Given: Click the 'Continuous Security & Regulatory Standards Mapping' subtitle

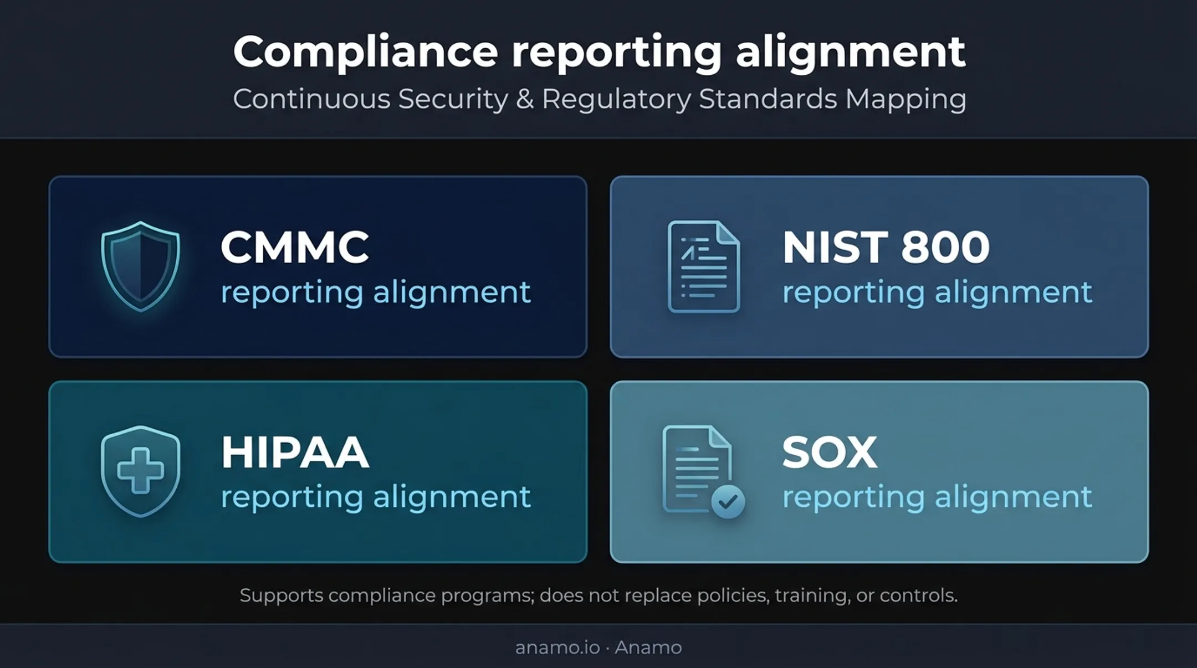Looking at the screenshot, I should 600,100.
